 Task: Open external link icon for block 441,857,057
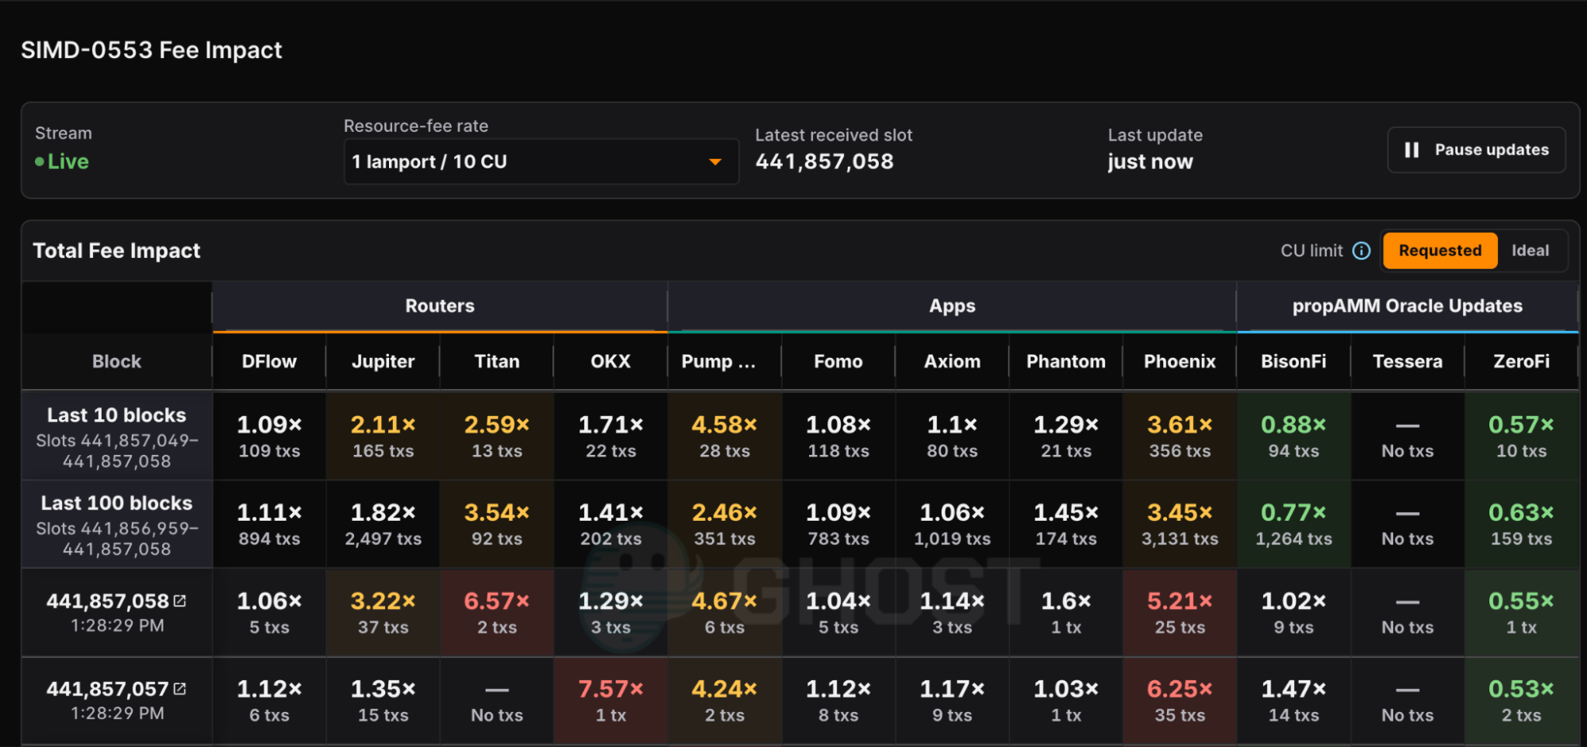pos(180,689)
